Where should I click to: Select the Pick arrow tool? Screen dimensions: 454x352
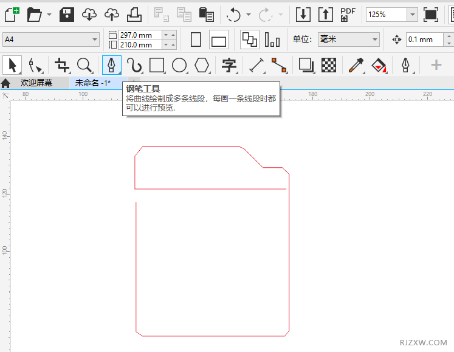(12, 65)
